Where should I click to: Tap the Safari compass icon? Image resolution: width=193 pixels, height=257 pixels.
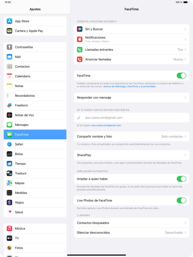pyautogui.click(x=9, y=144)
